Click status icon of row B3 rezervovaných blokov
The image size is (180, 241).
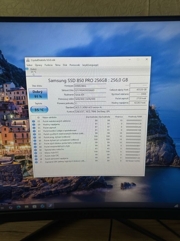[x=34, y=134]
